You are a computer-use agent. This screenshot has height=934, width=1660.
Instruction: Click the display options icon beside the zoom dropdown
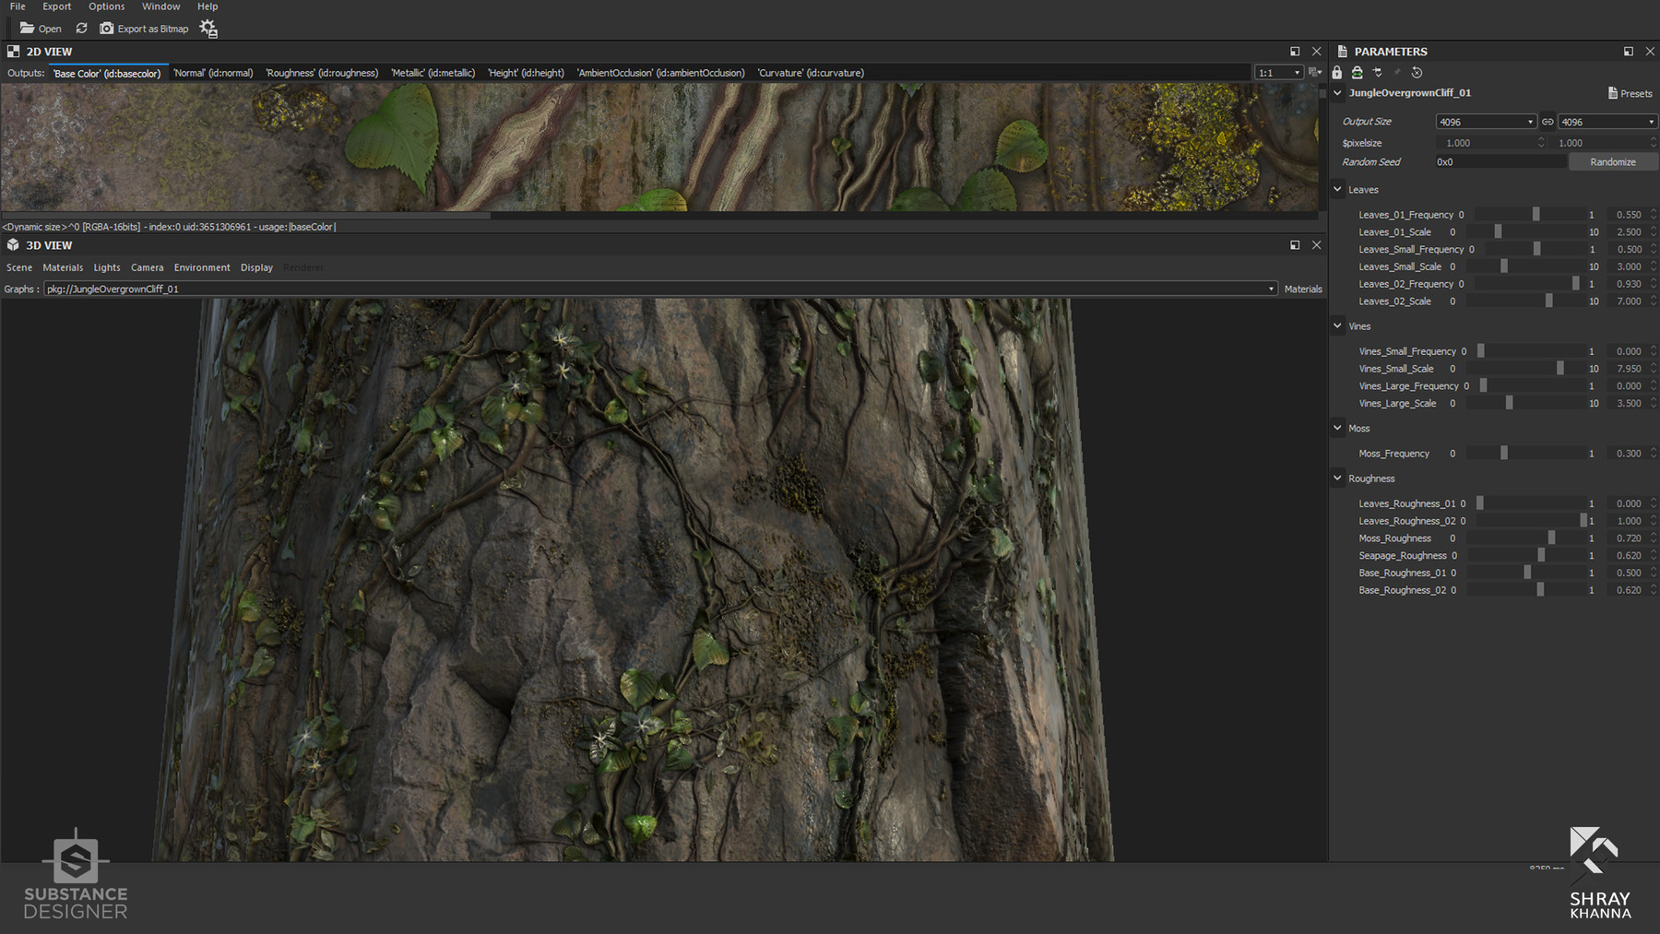pos(1313,72)
